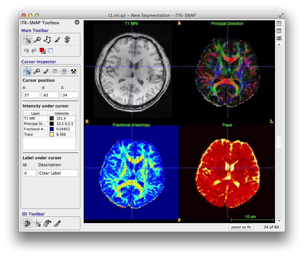This screenshot has width=304, height=258.
Task: Toggle the four-panel layout icon
Action: coord(279,24)
